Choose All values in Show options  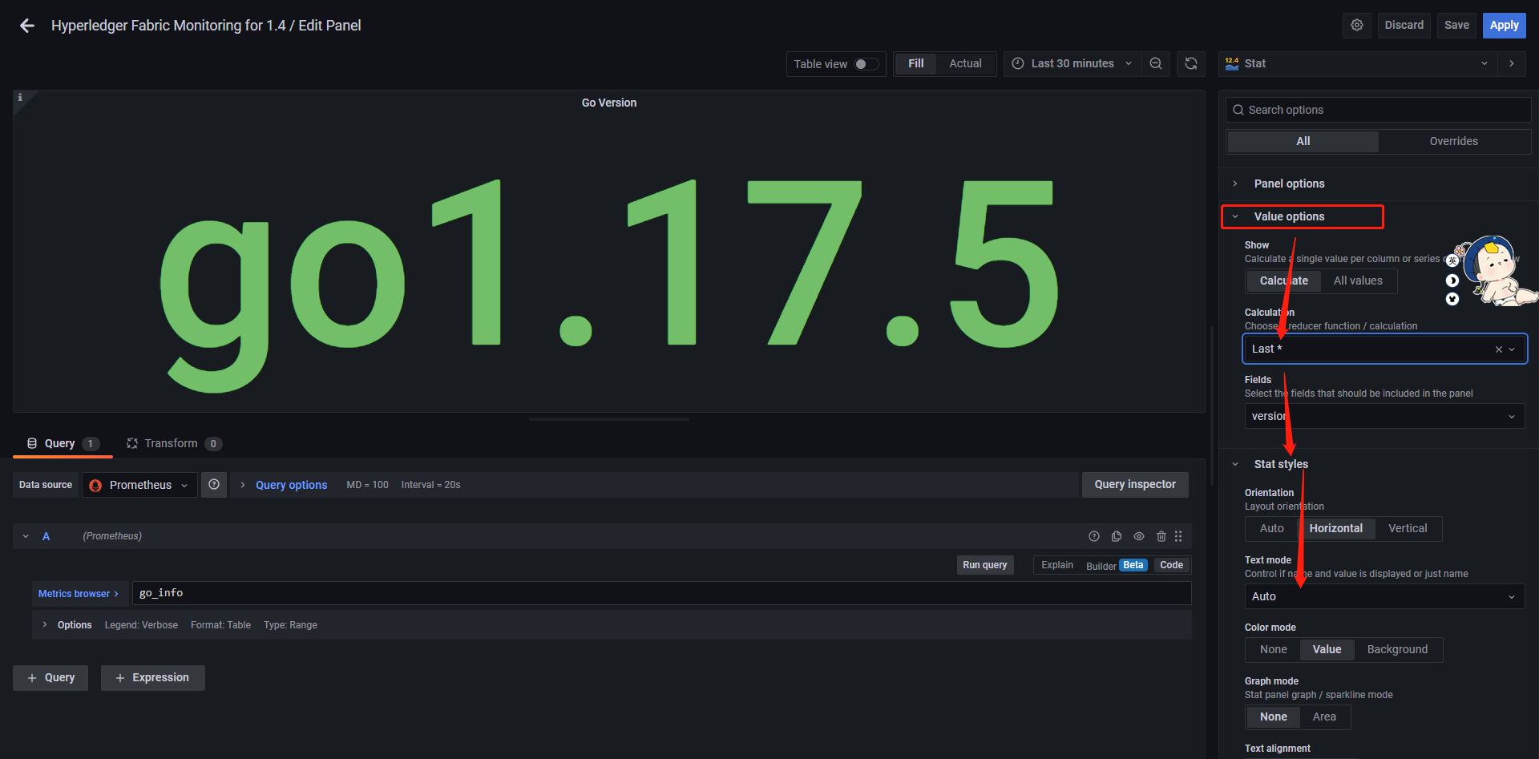click(1358, 281)
